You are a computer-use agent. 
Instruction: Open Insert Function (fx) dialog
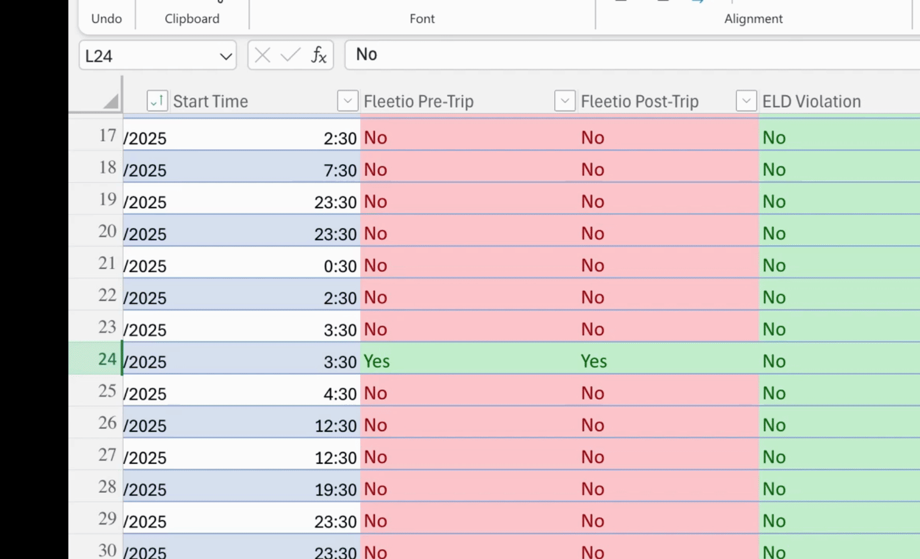pyautogui.click(x=319, y=55)
